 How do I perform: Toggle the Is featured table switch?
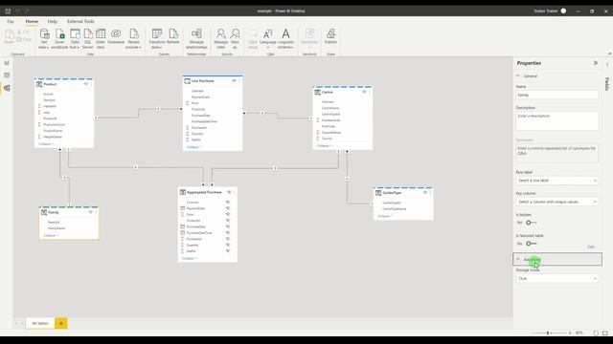(532, 244)
